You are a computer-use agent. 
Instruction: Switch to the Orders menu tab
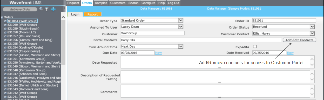click(87, 3)
